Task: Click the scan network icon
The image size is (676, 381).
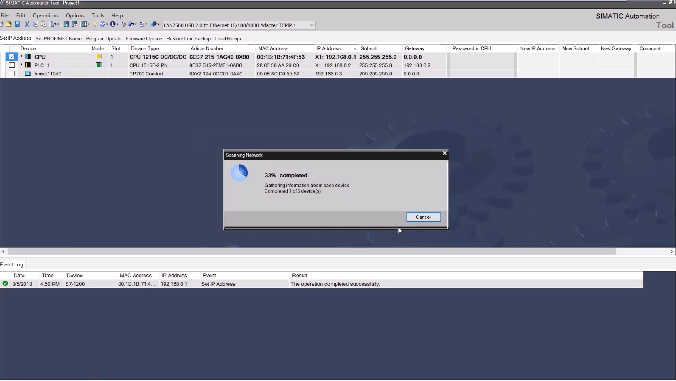Action: coord(53,24)
